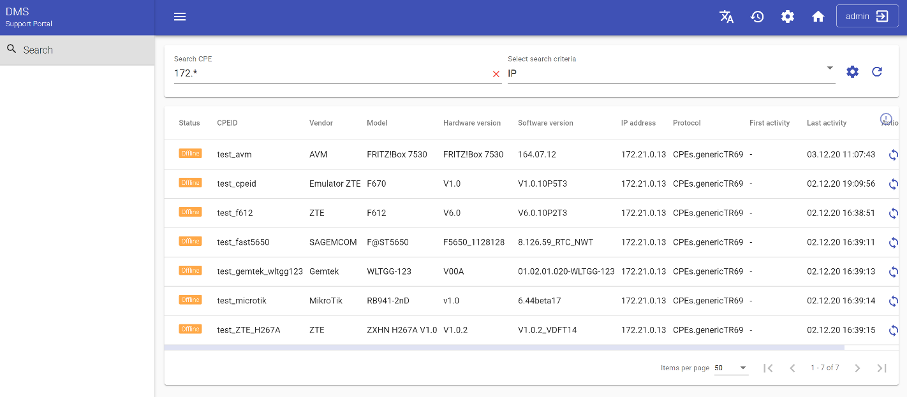The height and width of the screenshot is (397, 907).
Task: Open the test_fast5650 CPEID entry
Action: 243,243
